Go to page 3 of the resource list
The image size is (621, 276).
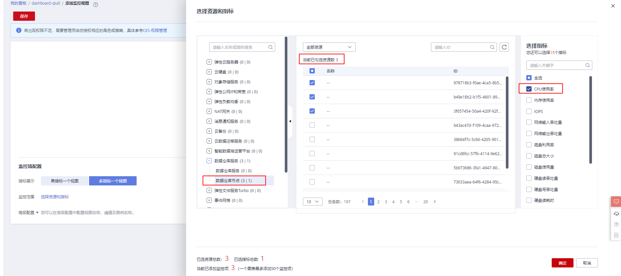(386, 202)
